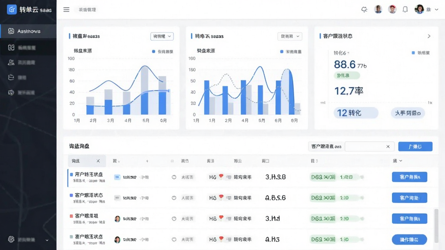This screenshot has width=445, height=250.
Task: Focus the search input field above the table
Action: pyautogui.click(x=369, y=147)
